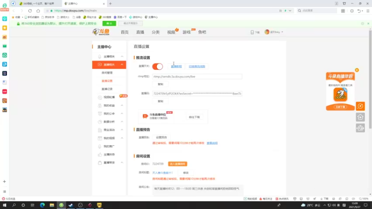Close the 主播中心 browser tab
Image resolution: width=372 pixels, height=209 pixels.
tap(104, 4)
